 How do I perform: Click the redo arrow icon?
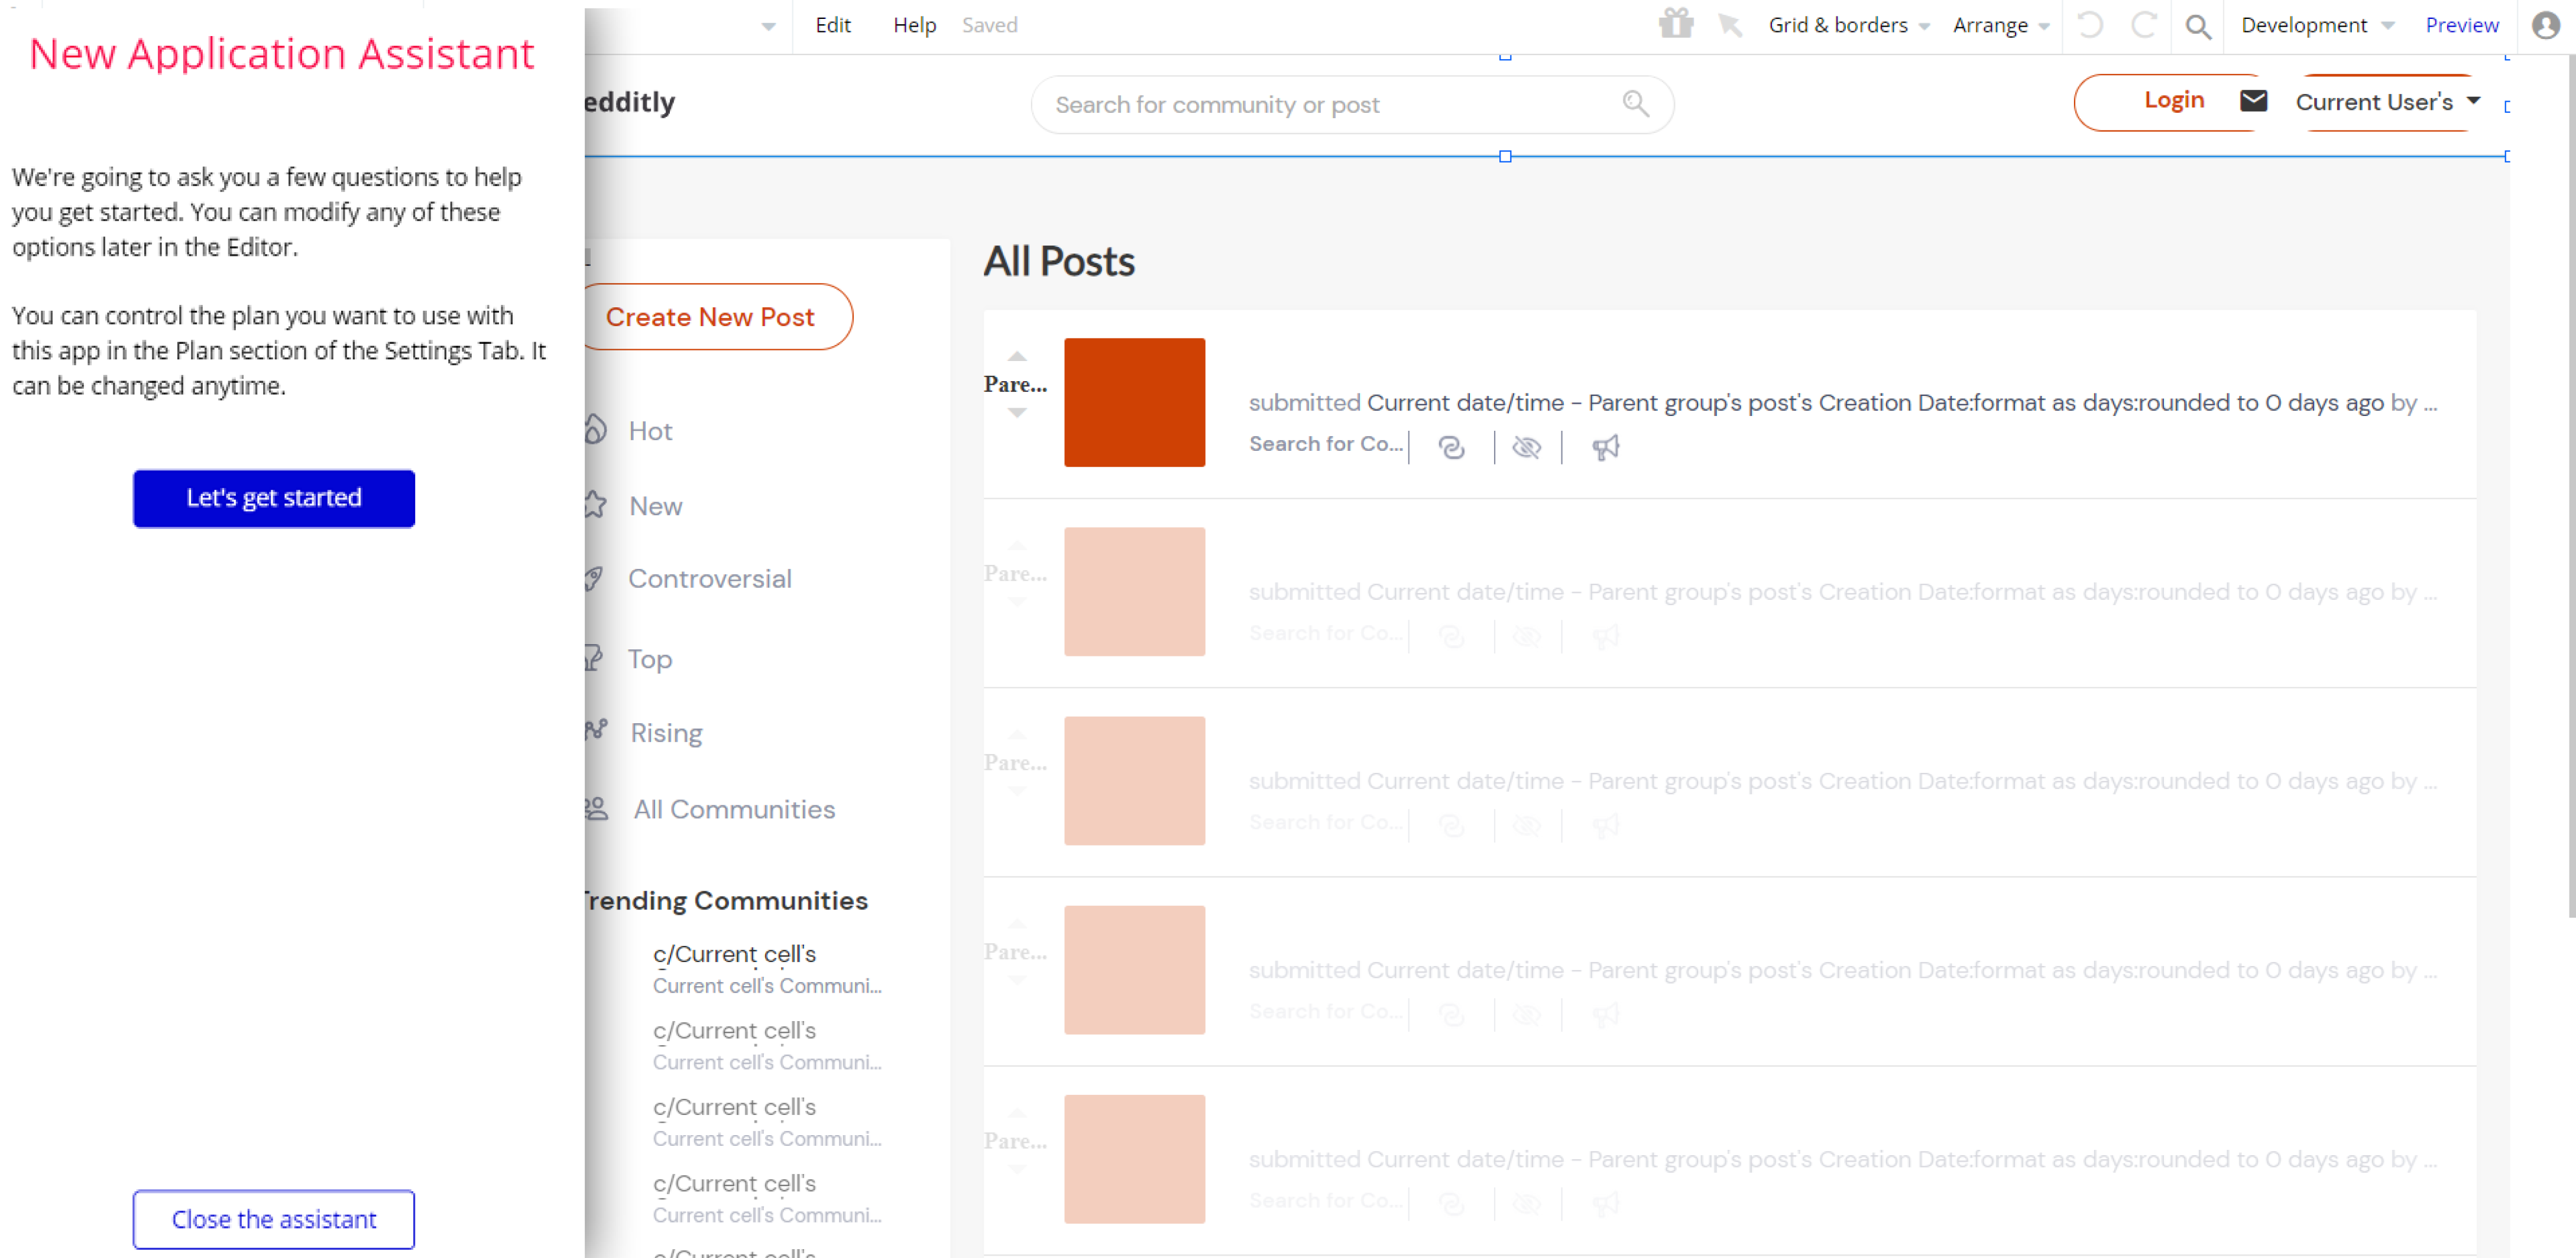pyautogui.click(x=2144, y=24)
